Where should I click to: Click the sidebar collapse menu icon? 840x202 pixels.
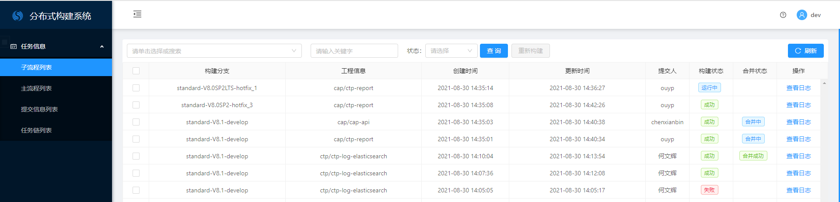tap(137, 14)
